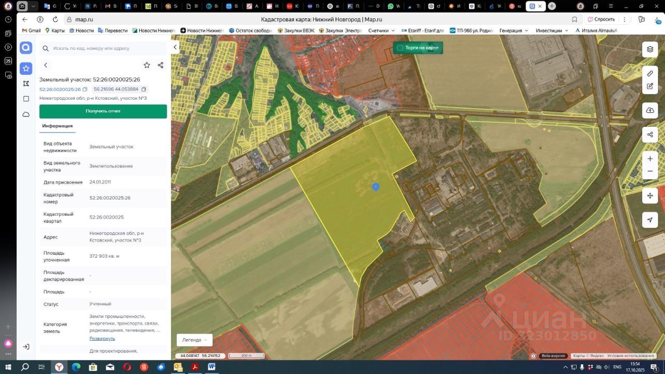Click the cloud upload icon on map

coord(650,111)
